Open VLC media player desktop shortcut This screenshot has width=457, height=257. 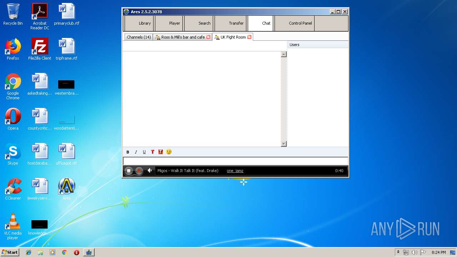point(13,226)
